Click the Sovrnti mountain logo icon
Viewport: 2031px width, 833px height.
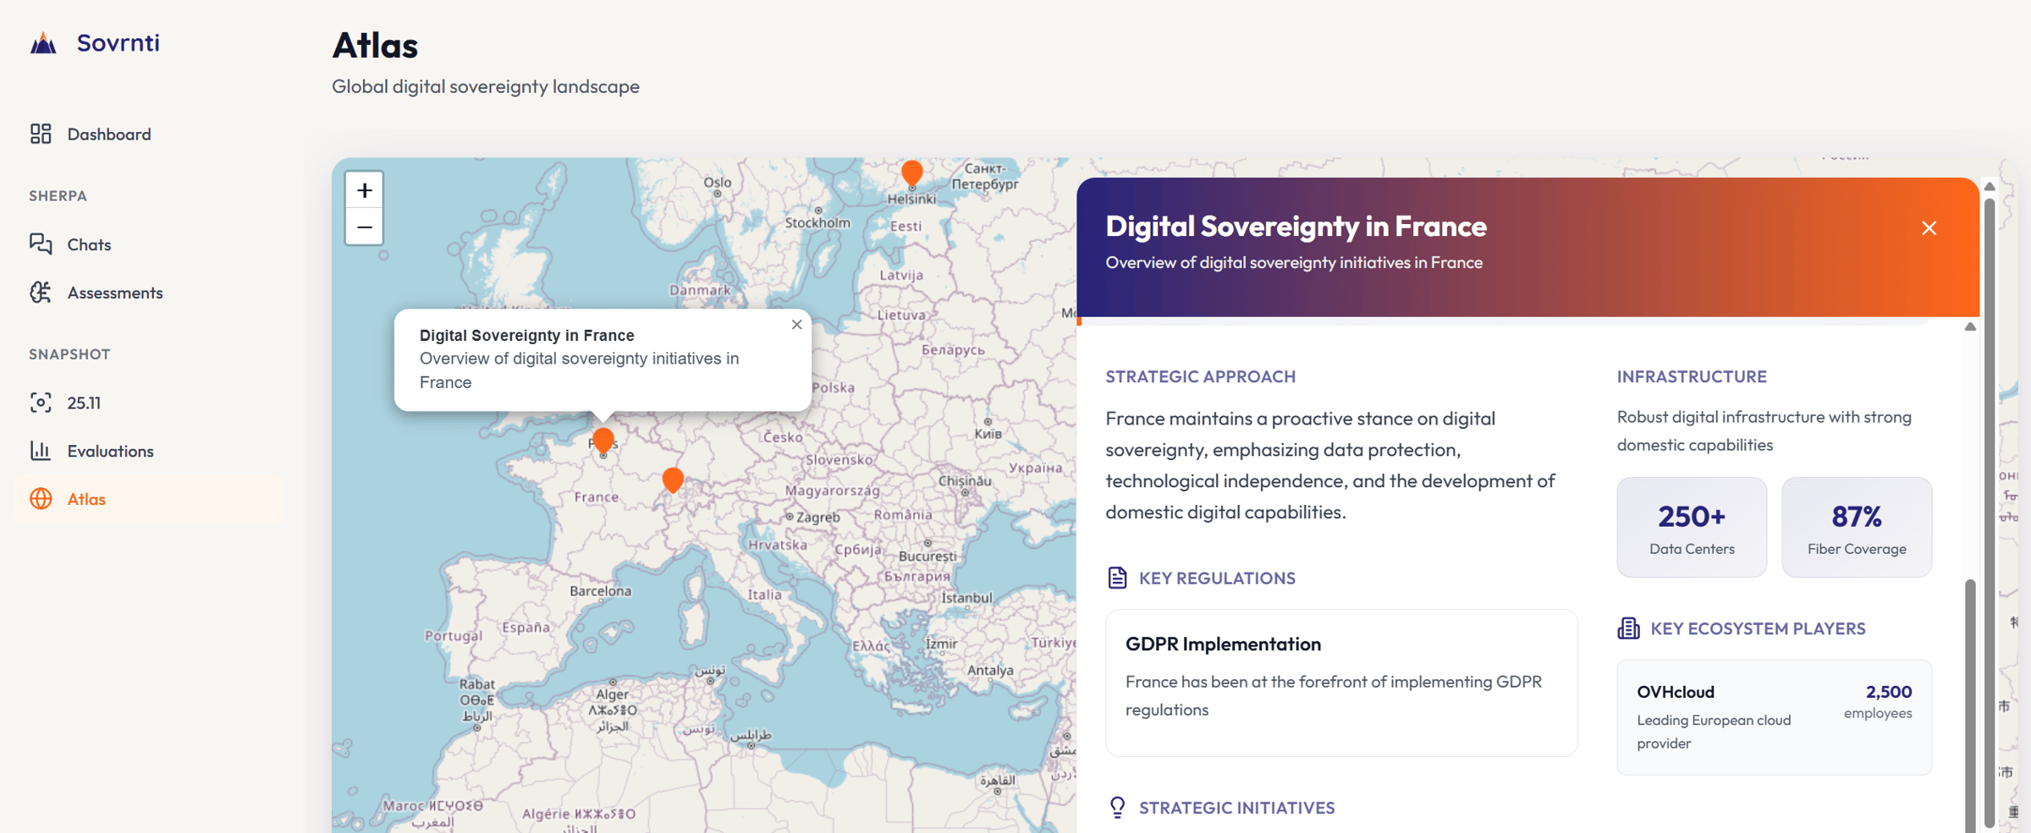click(x=43, y=43)
